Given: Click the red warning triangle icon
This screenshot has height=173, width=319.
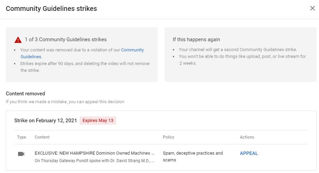Looking at the screenshot, I should tap(18, 40).
